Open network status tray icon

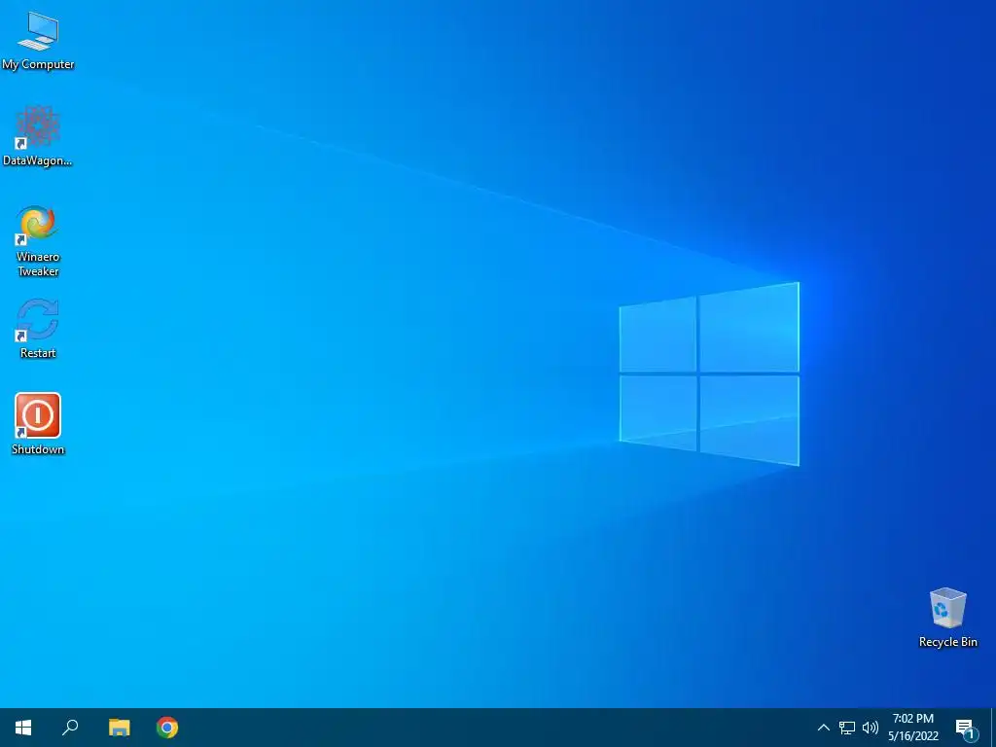[847, 728]
